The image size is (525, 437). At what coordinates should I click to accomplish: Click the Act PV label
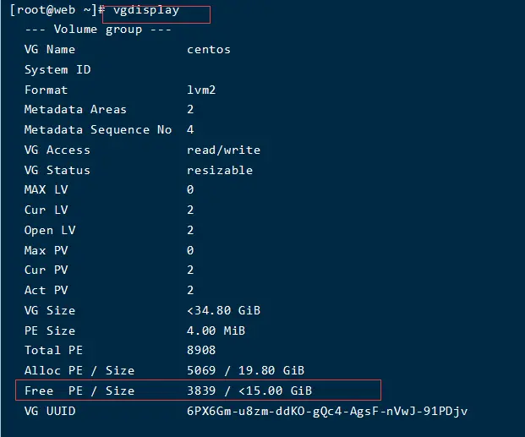[46, 290]
